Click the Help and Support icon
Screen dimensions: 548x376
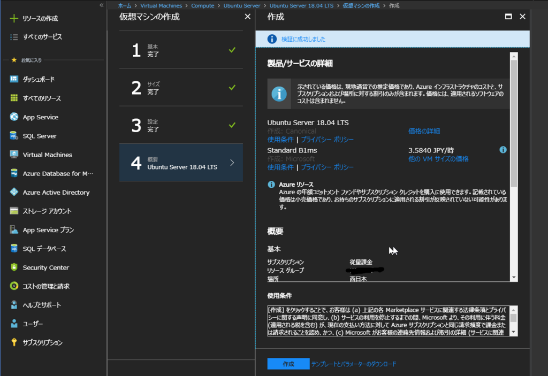[13, 305]
